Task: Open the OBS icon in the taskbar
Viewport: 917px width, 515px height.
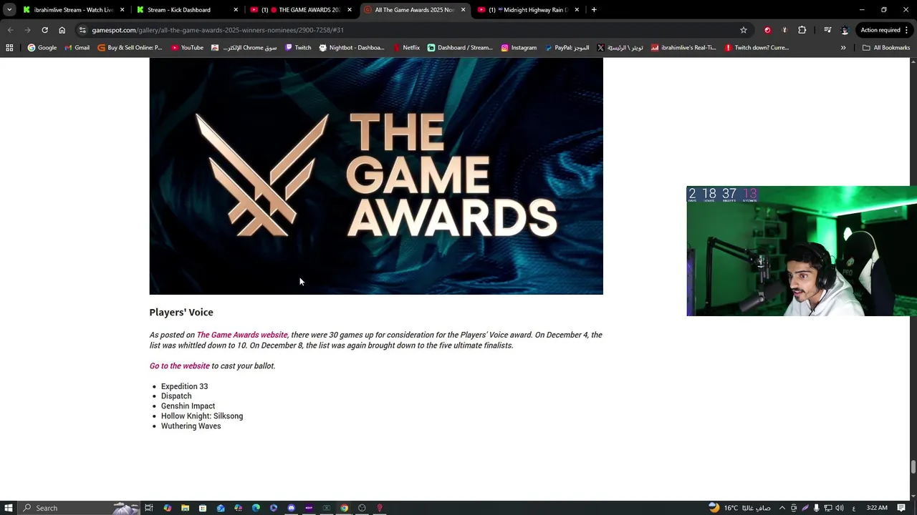Action: tap(362, 508)
